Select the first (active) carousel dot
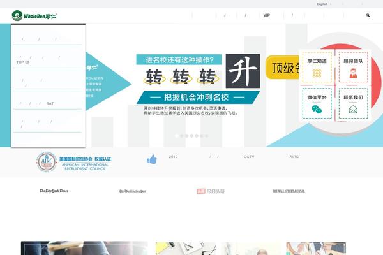Screen dimensions: 383x255 pos(177,136)
